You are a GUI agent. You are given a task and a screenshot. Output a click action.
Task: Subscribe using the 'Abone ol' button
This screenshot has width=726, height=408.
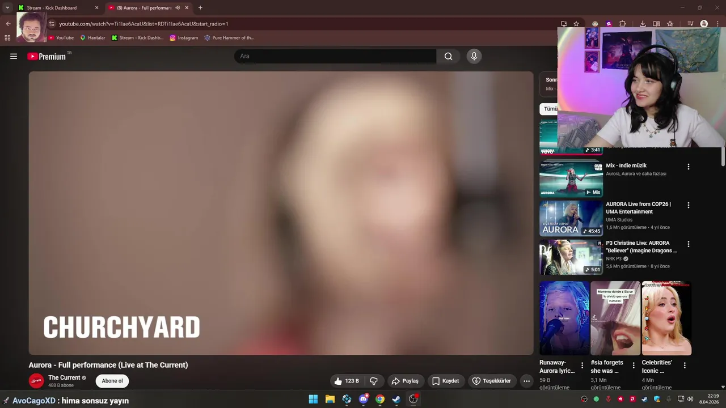click(x=112, y=381)
